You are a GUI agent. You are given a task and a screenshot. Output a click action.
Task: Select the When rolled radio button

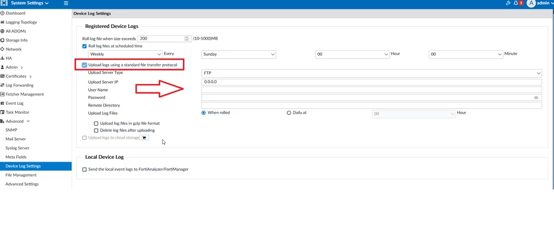click(x=204, y=113)
